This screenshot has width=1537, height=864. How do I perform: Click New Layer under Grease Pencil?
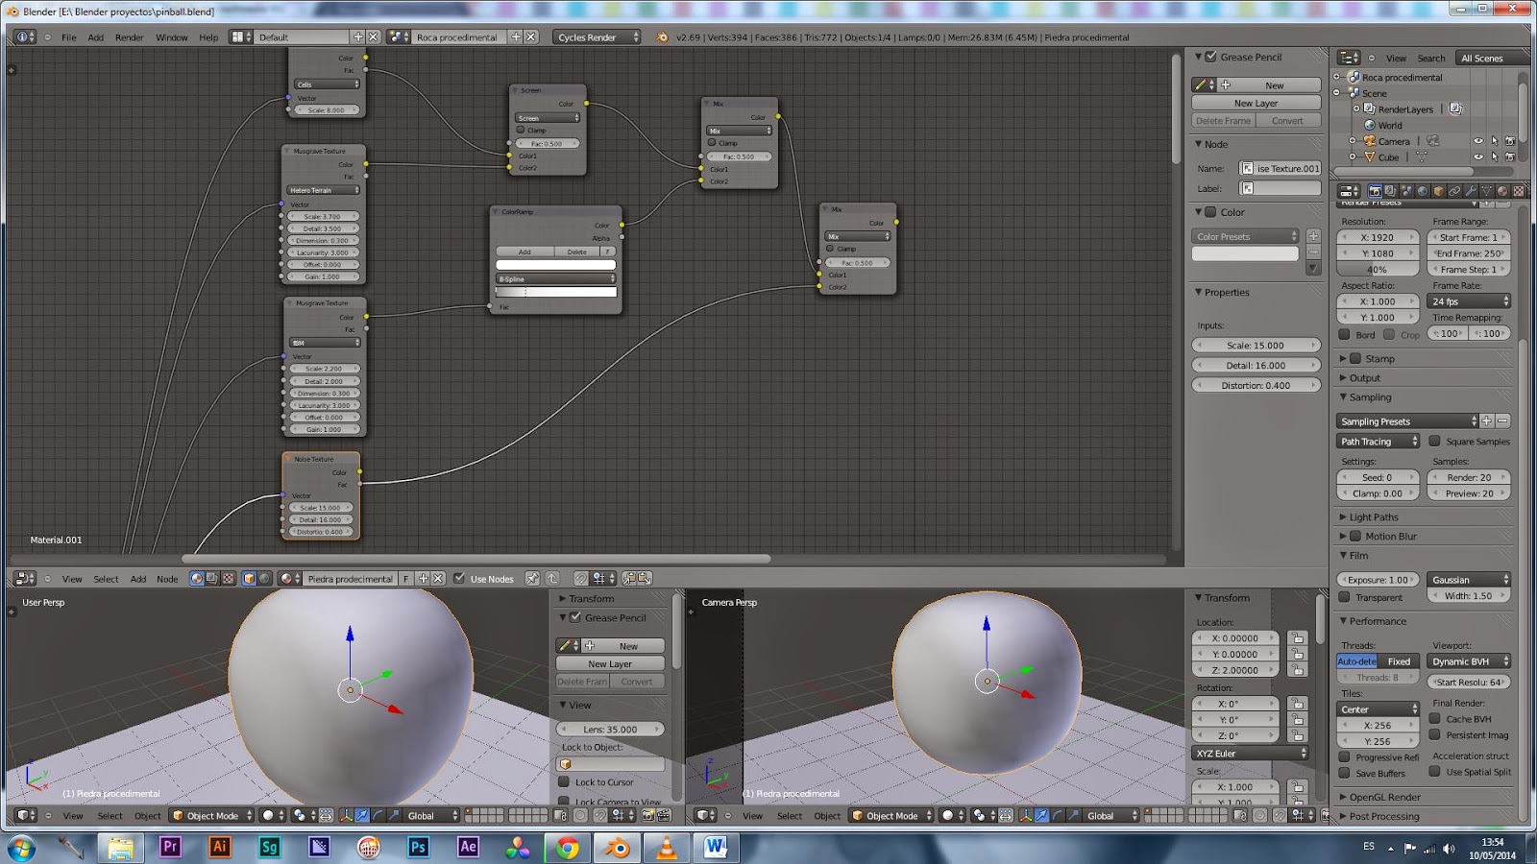[1256, 103]
